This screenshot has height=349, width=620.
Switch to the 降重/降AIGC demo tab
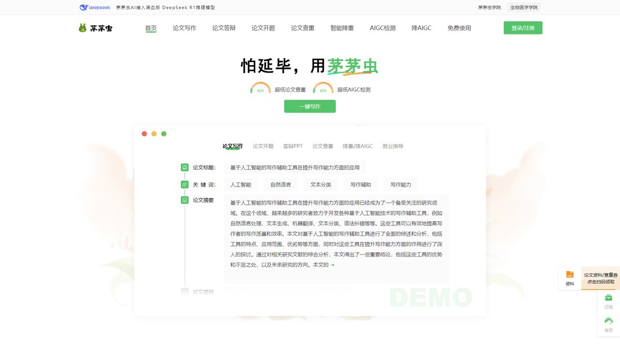pyautogui.click(x=358, y=146)
